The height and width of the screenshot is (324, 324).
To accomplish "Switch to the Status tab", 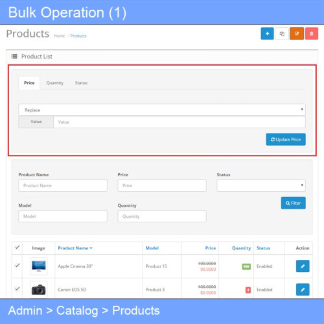I will coord(81,83).
